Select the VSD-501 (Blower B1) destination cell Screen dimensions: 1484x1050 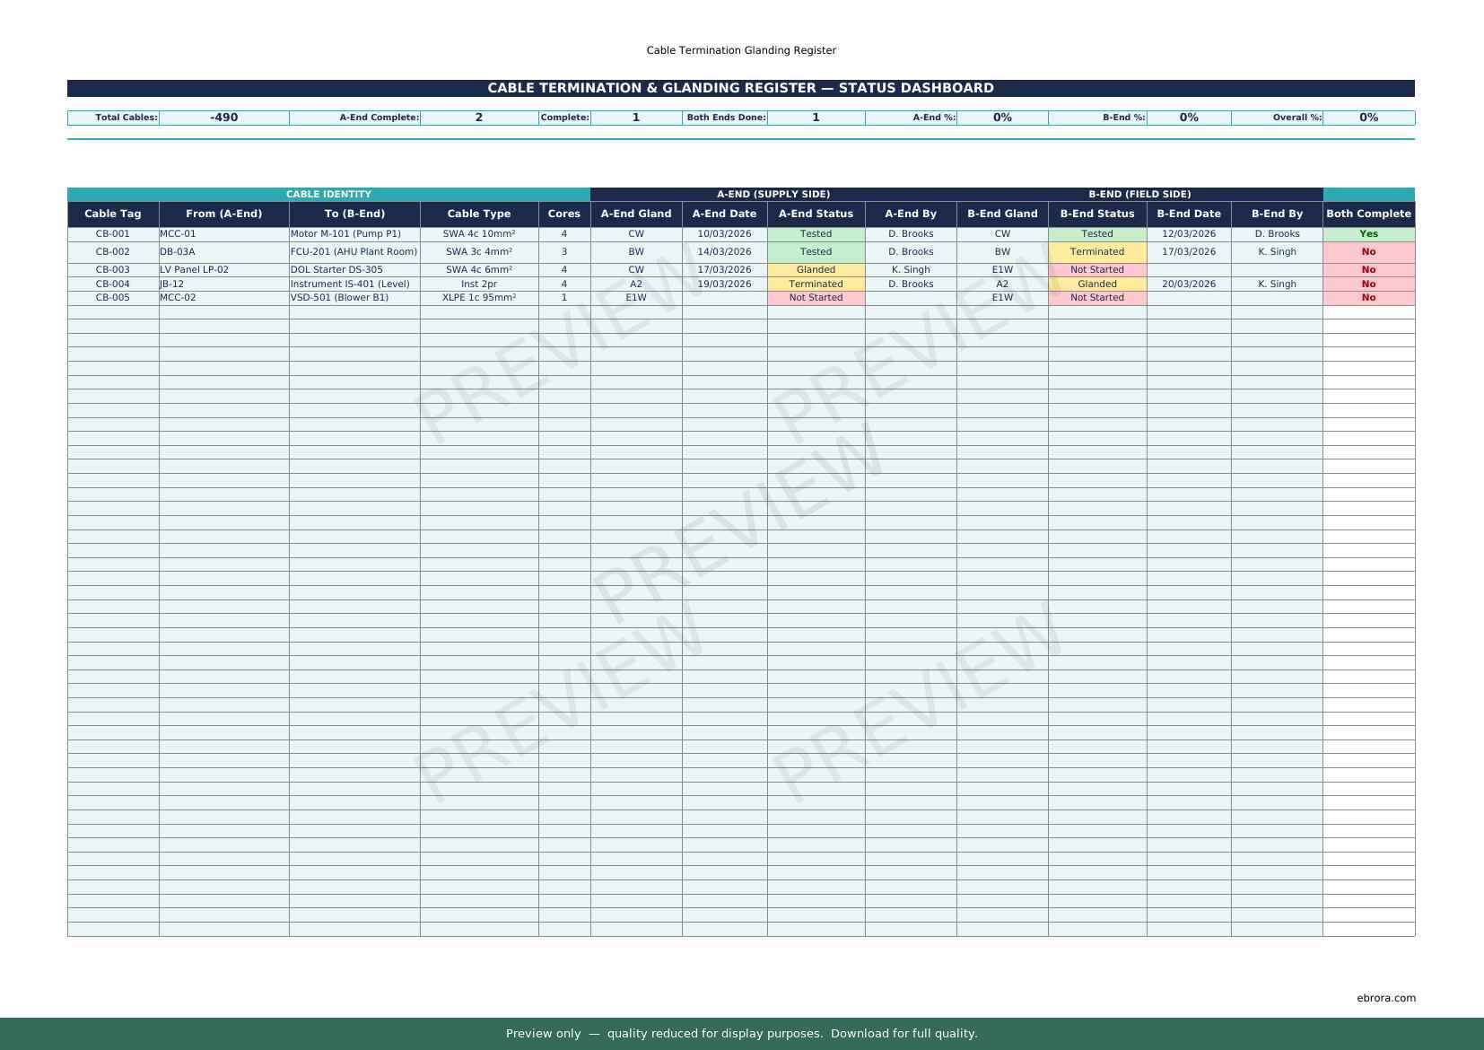click(x=354, y=298)
